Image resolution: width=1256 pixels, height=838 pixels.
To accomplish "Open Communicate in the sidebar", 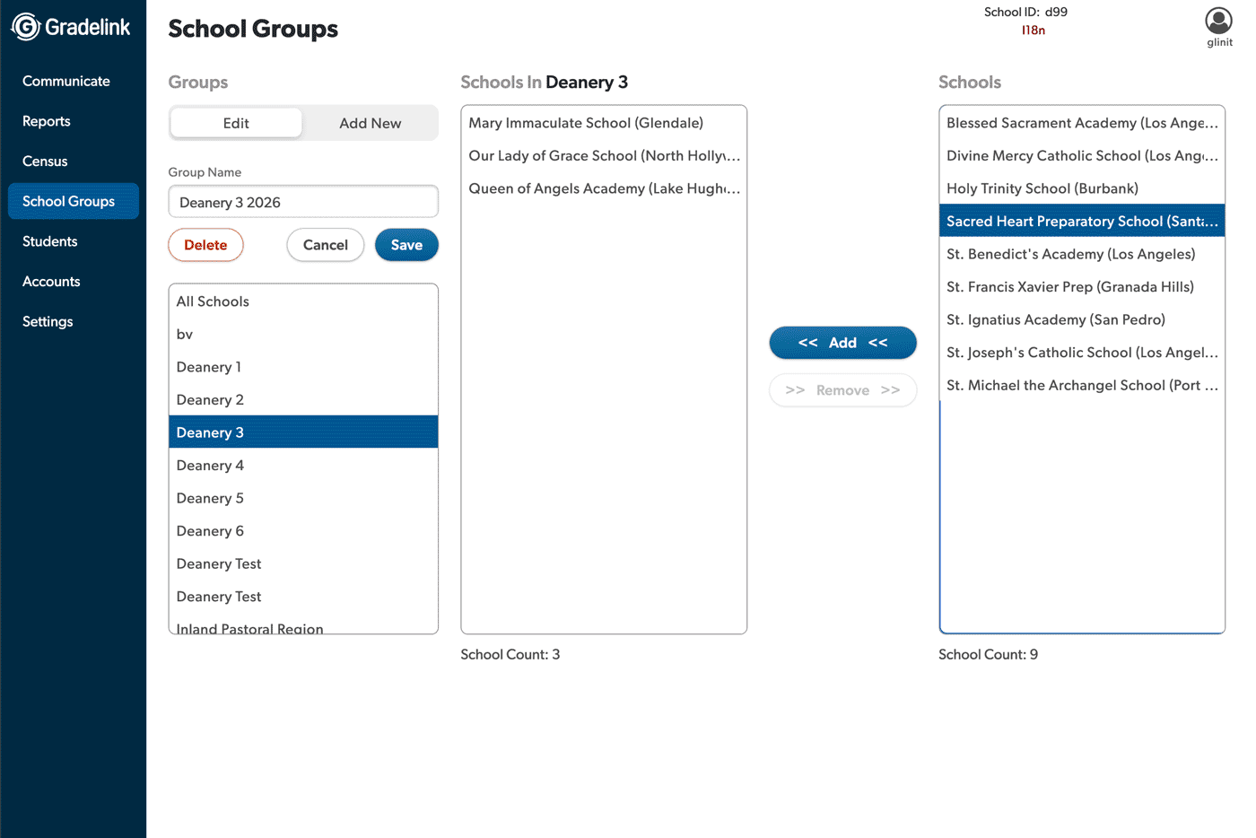I will (66, 81).
